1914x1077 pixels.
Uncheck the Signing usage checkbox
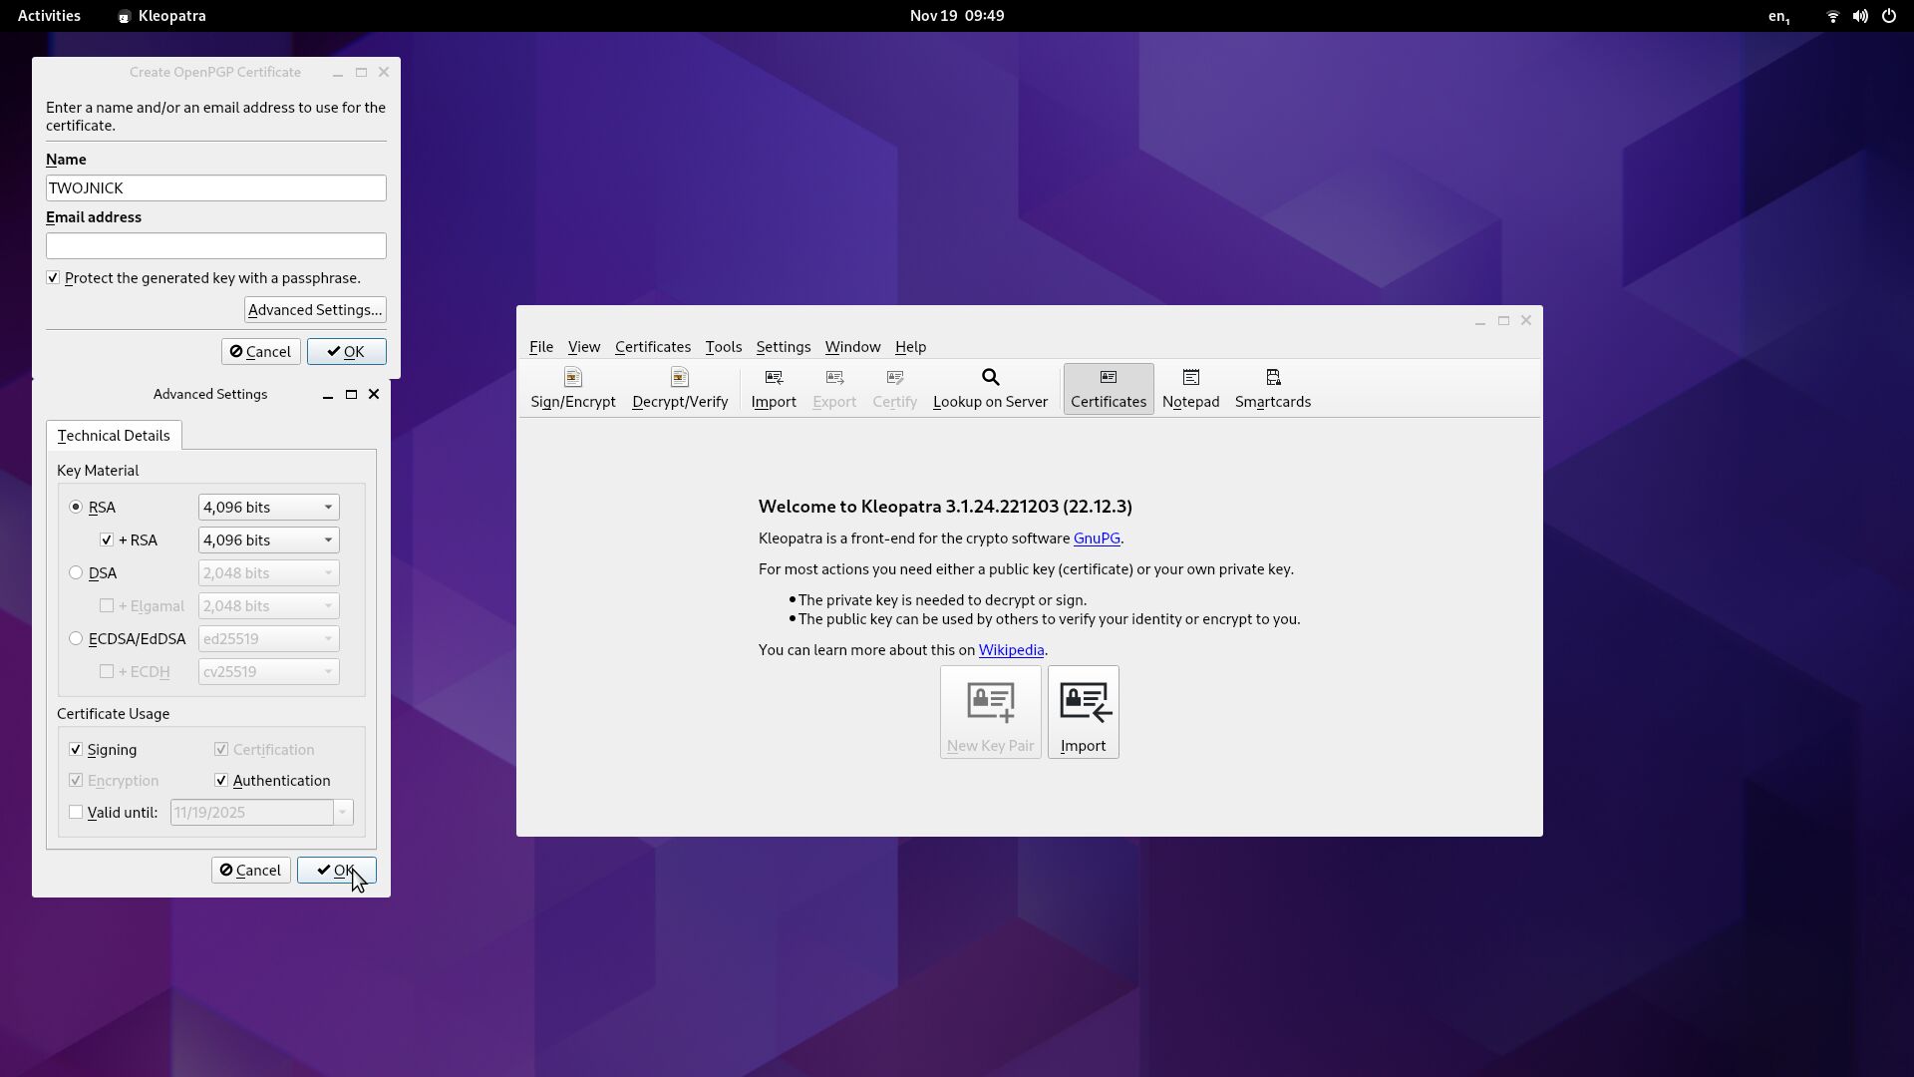point(76,750)
